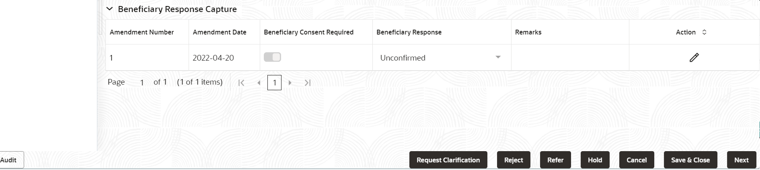Click Save & Close
The image size is (760, 170).
point(690,160)
